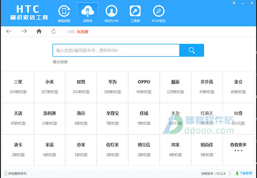Open the 佳域 brand tile
Image resolution: width=257 pixels, height=178 pixels.
[x=144, y=119]
